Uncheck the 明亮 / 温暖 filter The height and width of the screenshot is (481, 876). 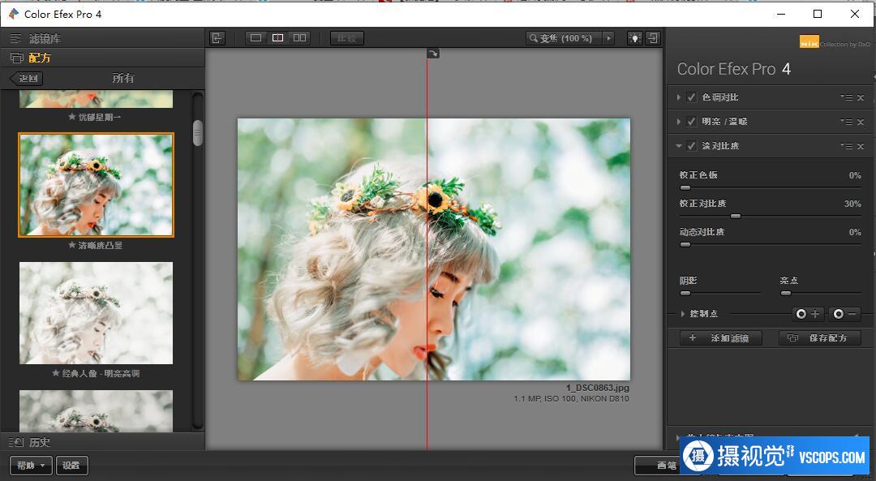(692, 122)
